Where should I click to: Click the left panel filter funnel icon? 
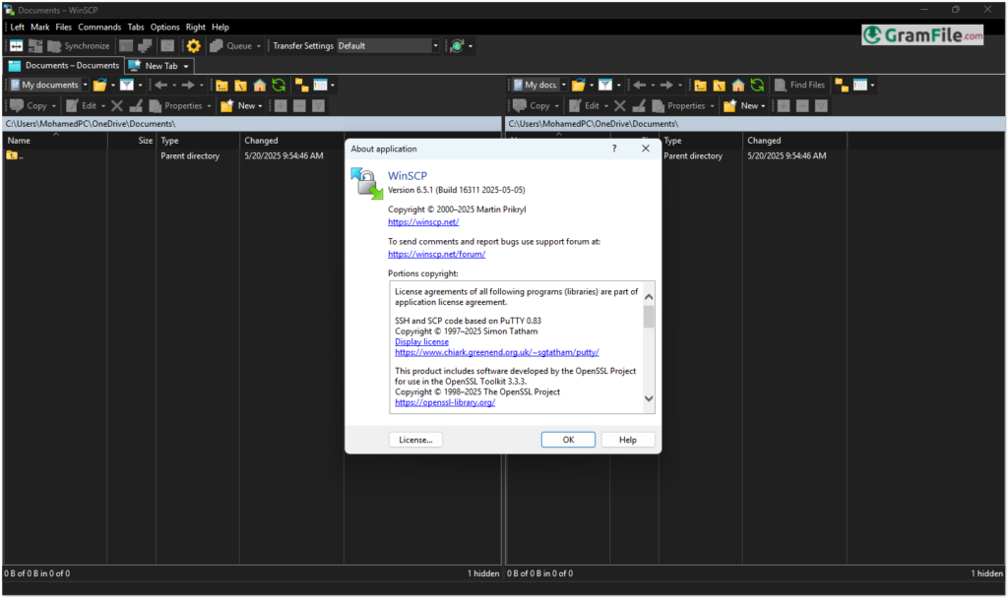[x=127, y=86]
